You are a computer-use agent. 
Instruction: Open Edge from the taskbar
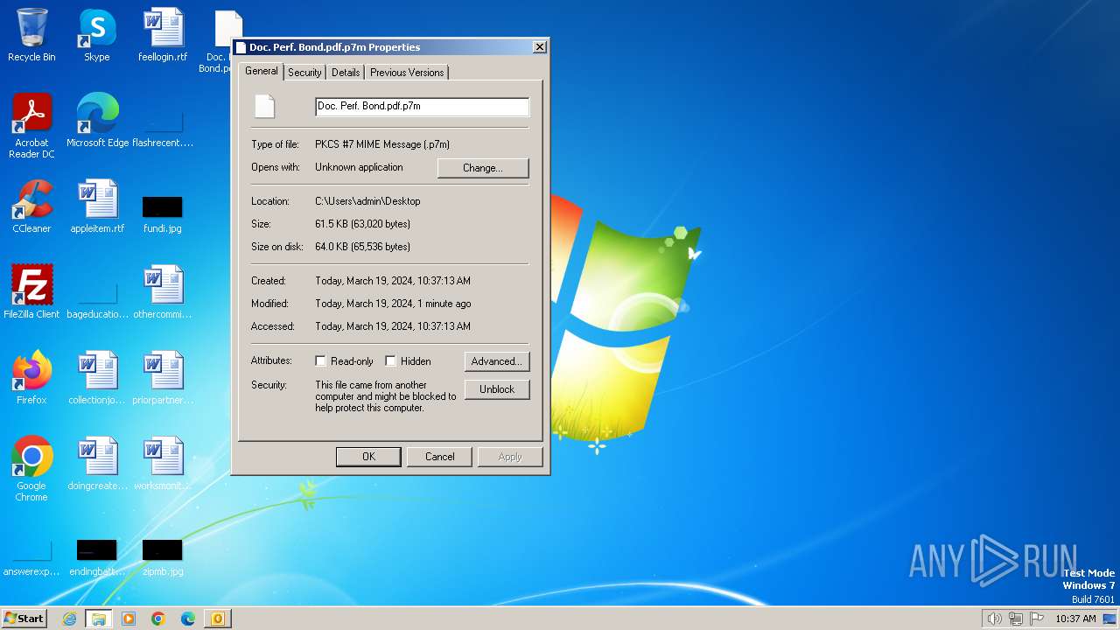[188, 619]
